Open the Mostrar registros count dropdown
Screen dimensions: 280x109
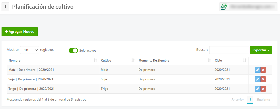point(29,50)
